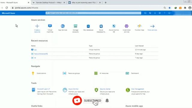Select the Home - Microsoft Azure tab

(15, 2)
